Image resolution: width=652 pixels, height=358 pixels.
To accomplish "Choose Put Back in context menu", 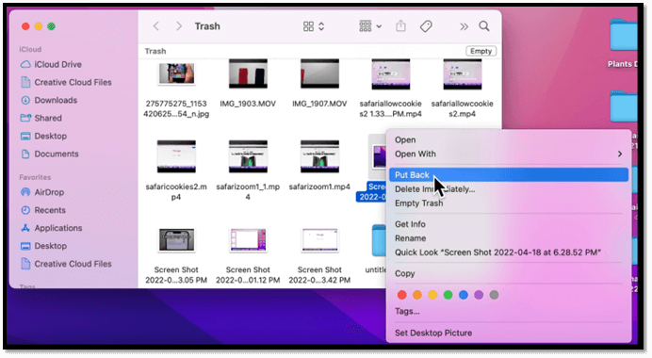I will click(509, 175).
